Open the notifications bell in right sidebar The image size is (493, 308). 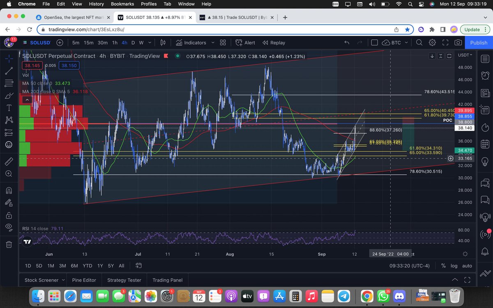484,252
